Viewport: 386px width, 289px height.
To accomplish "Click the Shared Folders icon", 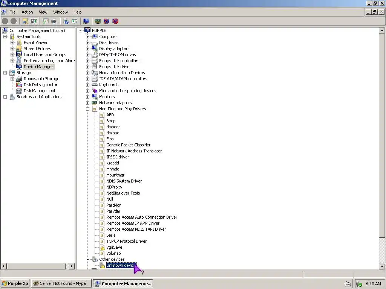I will coord(19,49).
